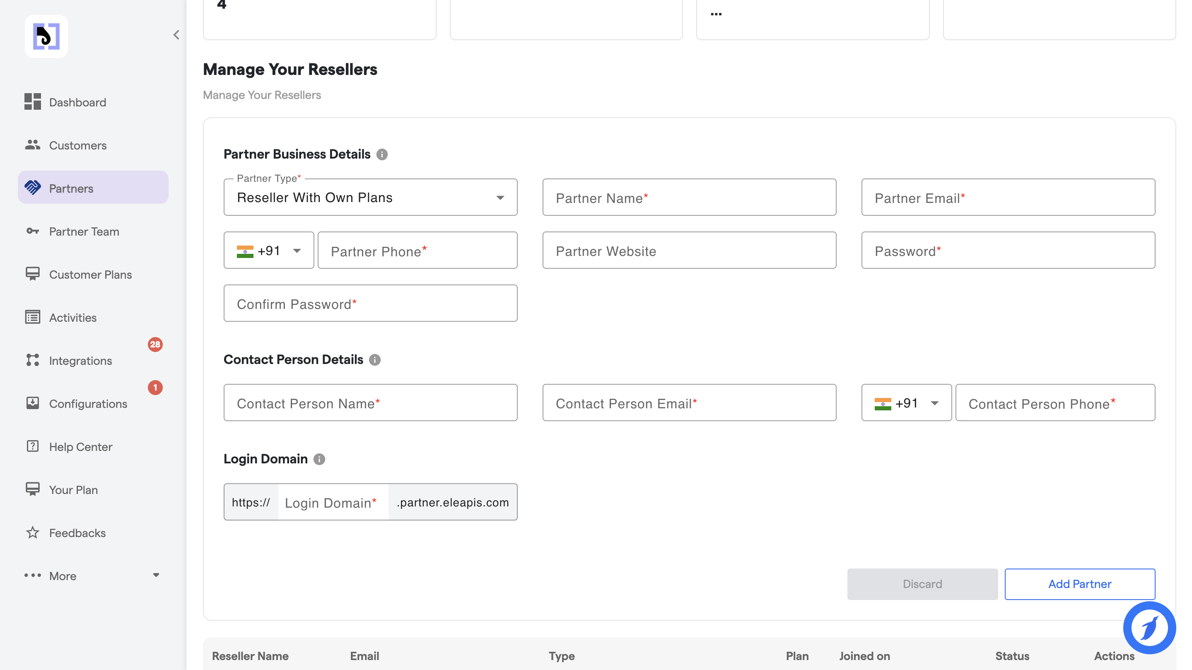Open the Partner Type dropdown

370,198
